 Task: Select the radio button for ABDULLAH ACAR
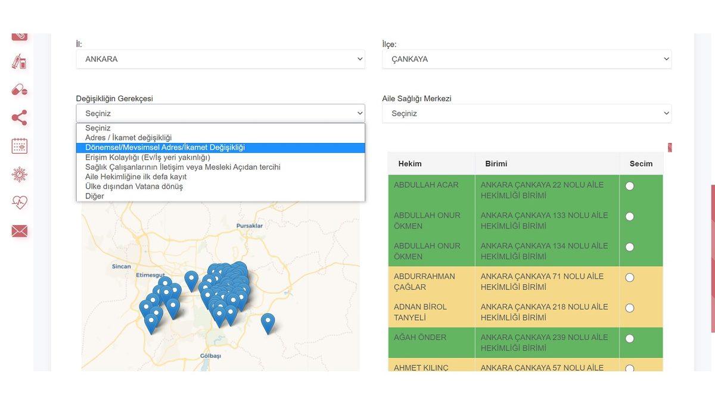(x=630, y=186)
